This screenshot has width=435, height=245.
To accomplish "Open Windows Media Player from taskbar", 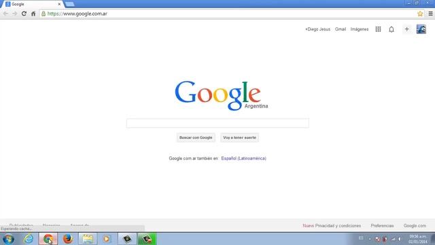I will point(107,239).
